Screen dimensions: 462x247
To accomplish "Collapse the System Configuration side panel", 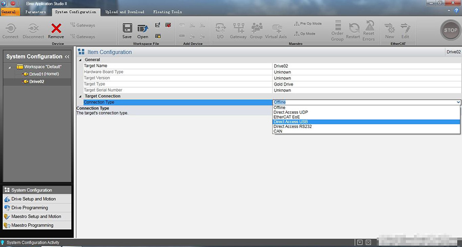I will 67,56.
